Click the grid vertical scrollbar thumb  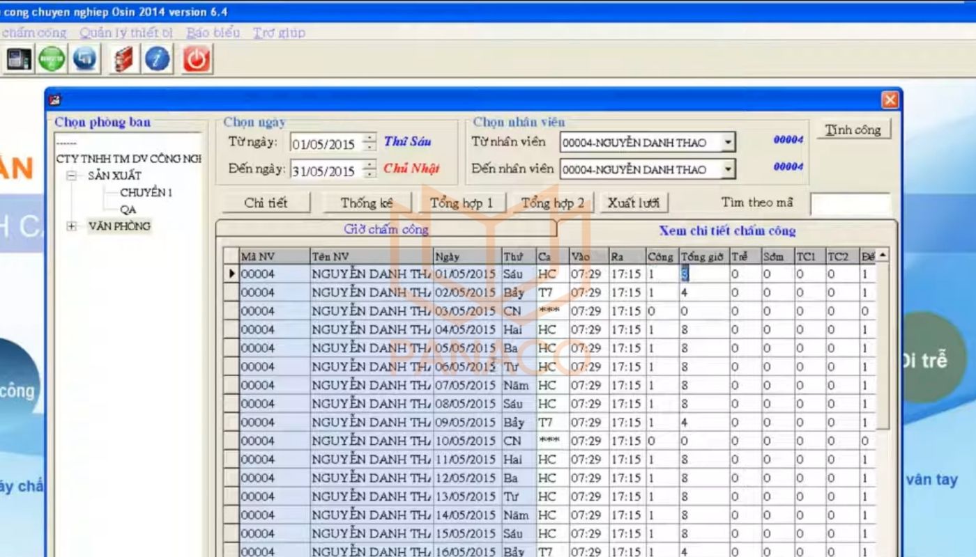coord(883,345)
